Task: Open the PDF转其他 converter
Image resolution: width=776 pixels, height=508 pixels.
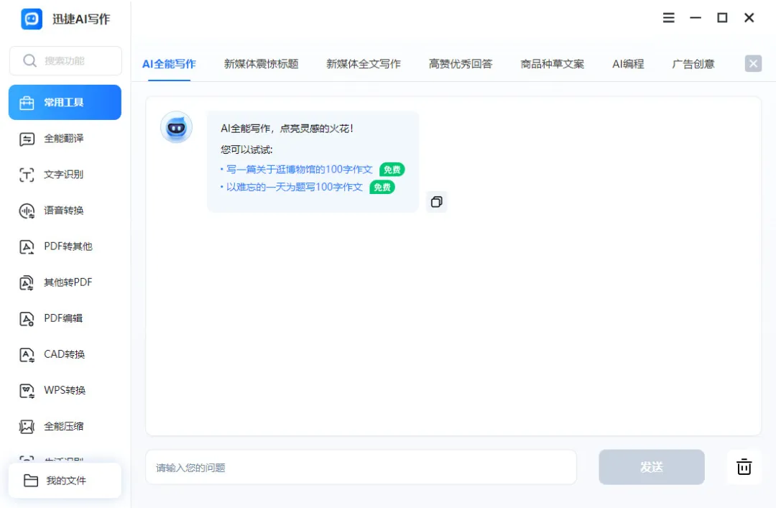Action: (65, 246)
